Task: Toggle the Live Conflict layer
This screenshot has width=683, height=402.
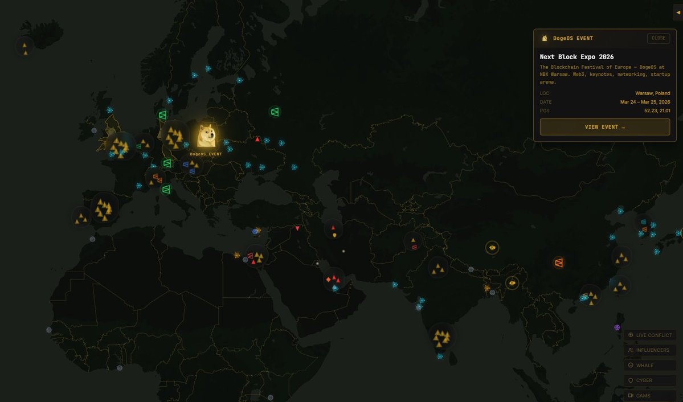Action: 650,335
